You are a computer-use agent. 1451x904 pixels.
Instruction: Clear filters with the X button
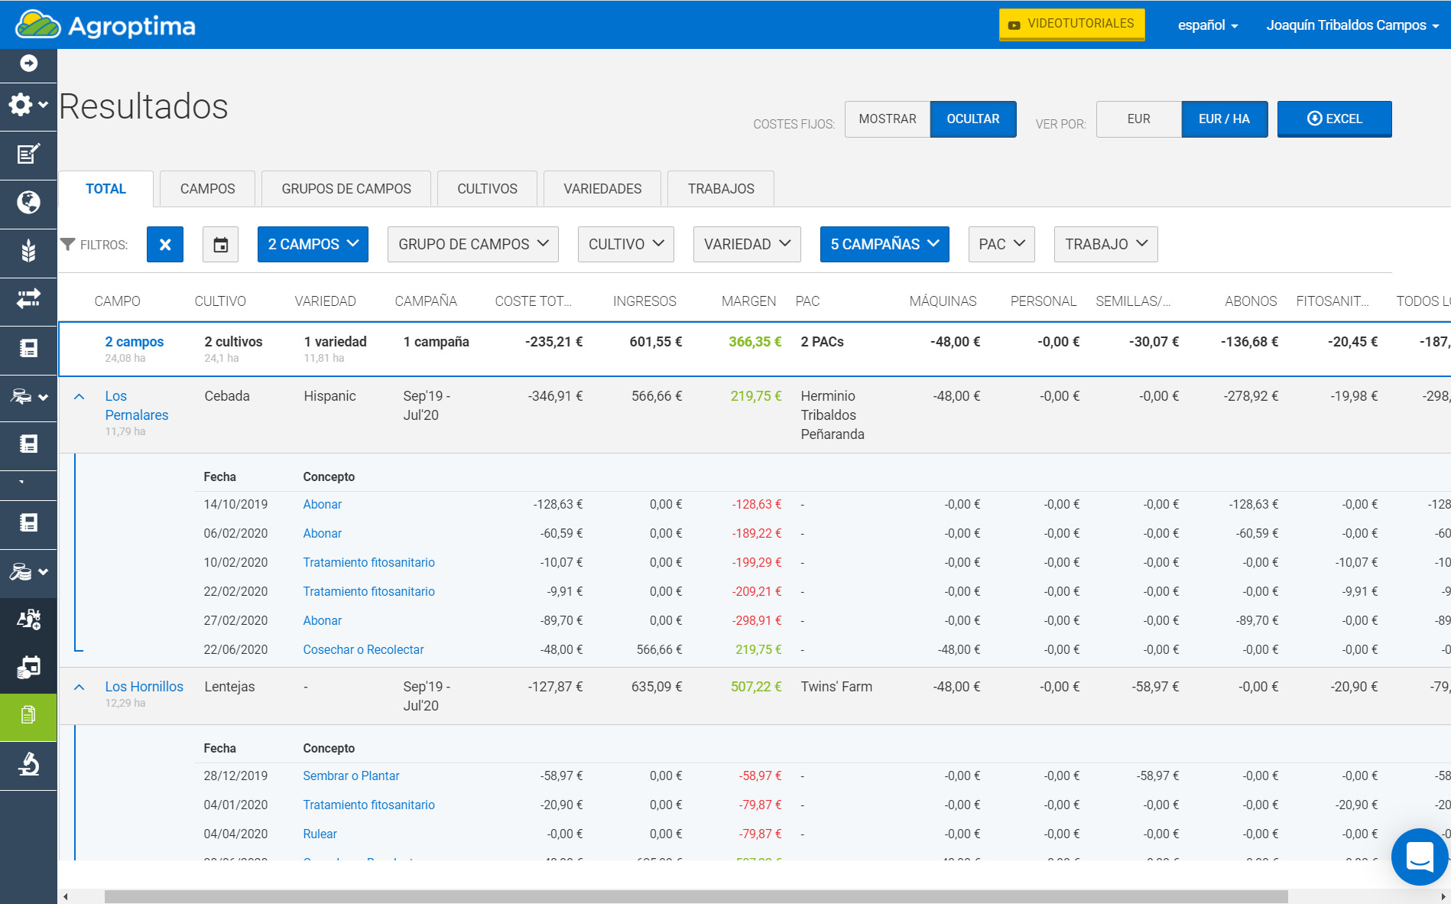(x=165, y=245)
